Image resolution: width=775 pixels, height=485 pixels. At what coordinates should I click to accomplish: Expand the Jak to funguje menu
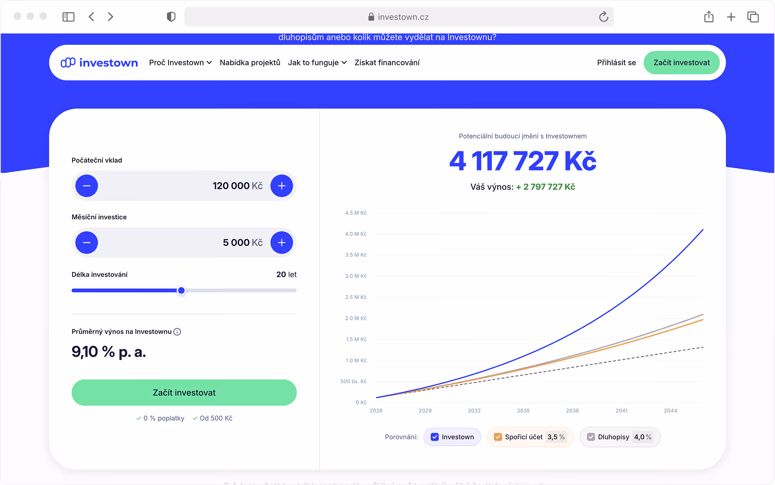pyautogui.click(x=317, y=63)
